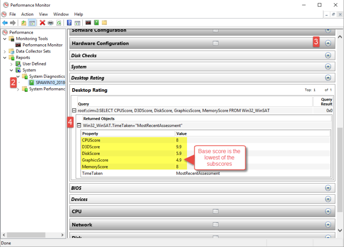
Task: Click the MemoryScore property row
Action: click(206, 167)
